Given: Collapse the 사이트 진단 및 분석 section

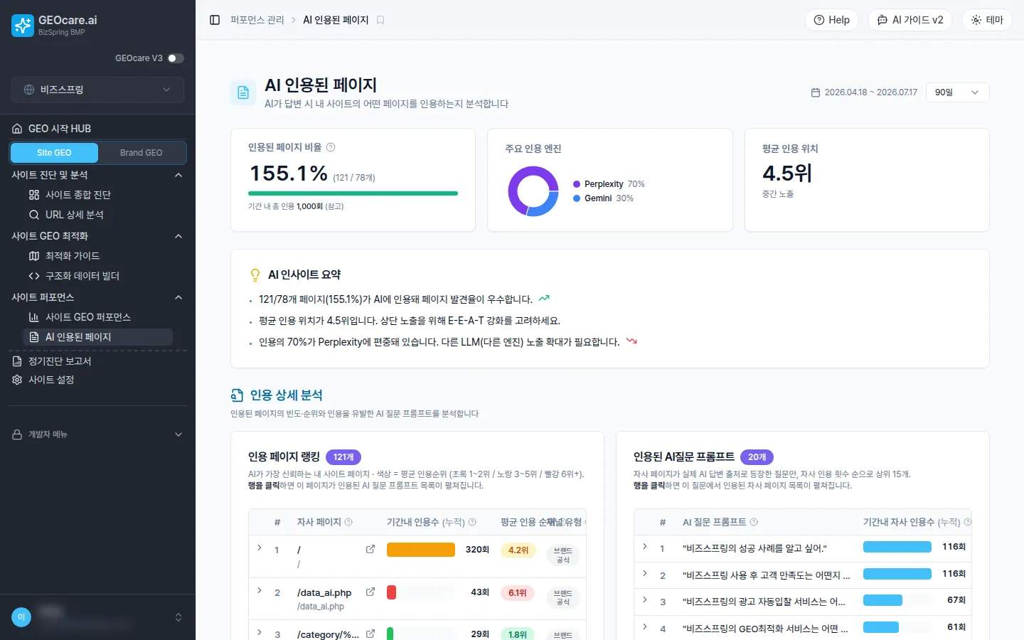Looking at the screenshot, I should point(178,175).
